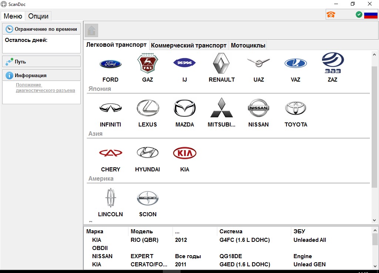This screenshot has width=379, height=273.
Task: Click the orange telephone support icon
Action: click(331, 14)
